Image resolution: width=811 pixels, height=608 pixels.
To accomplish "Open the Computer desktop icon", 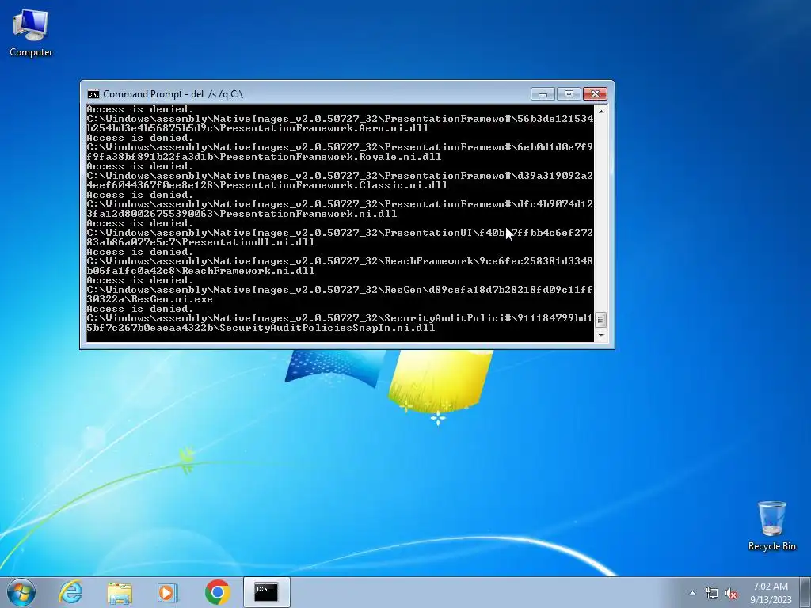I will pyautogui.click(x=31, y=33).
